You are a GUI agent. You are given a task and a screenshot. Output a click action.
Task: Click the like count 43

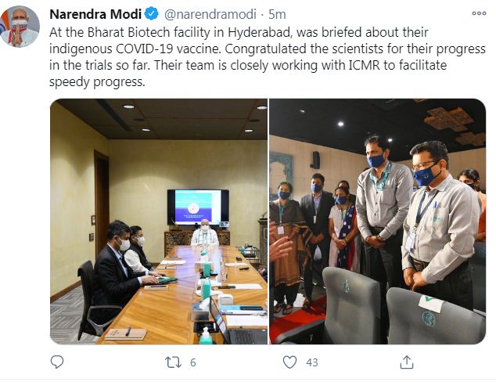pos(312,362)
